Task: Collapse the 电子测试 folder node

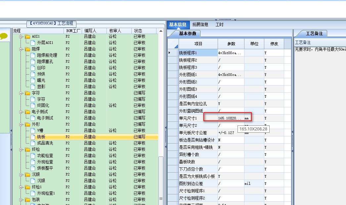Action: (x=21, y=112)
